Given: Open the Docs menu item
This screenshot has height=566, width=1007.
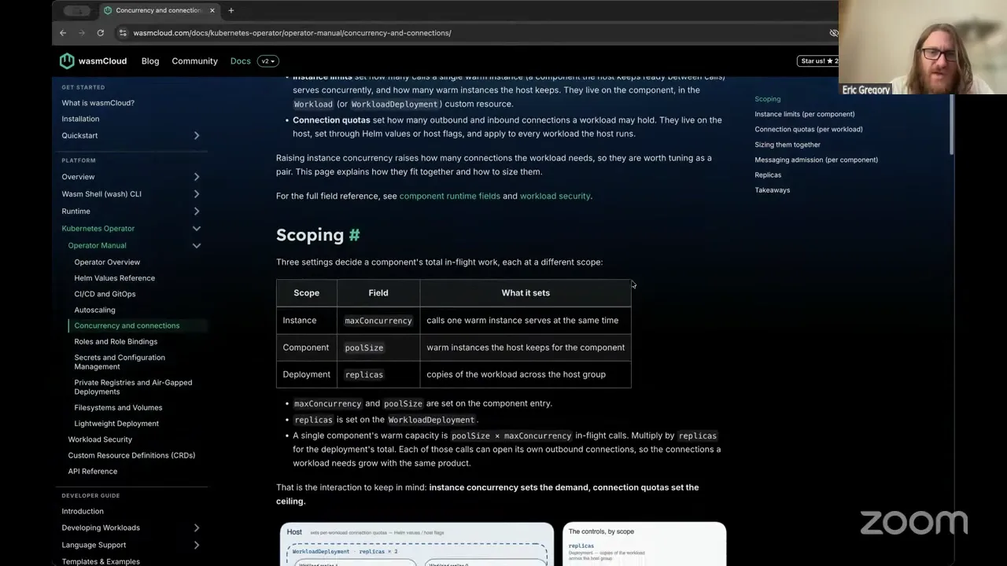Looking at the screenshot, I should [240, 61].
